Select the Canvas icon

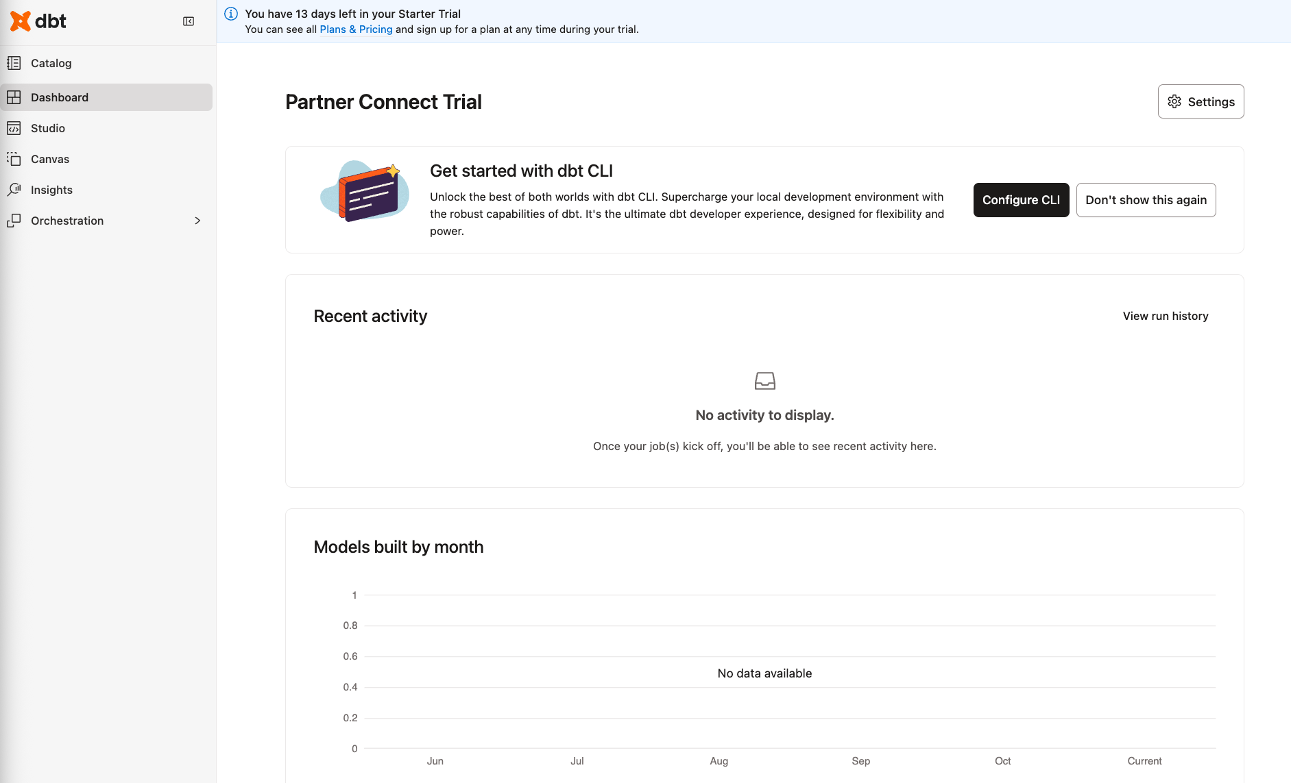(x=14, y=159)
